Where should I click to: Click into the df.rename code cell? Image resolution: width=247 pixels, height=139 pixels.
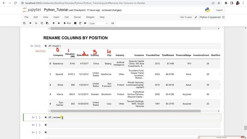[134, 117]
